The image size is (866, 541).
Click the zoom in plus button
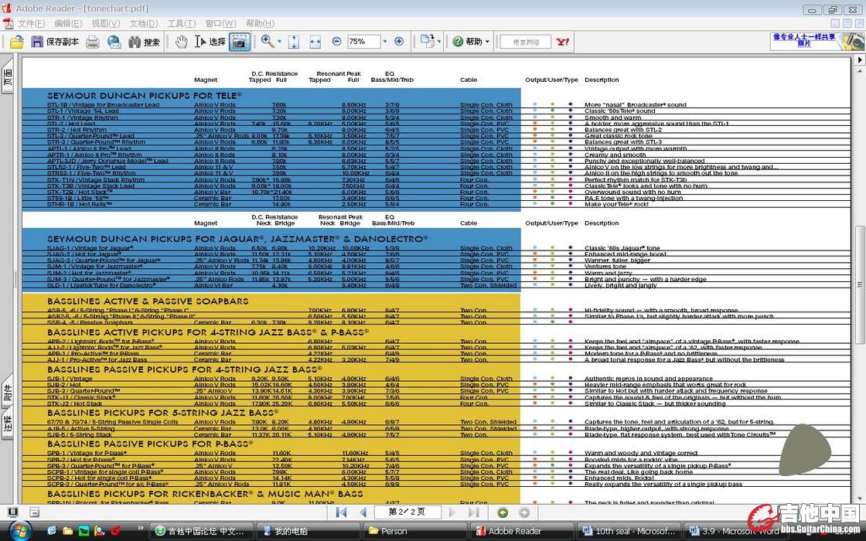tap(399, 42)
